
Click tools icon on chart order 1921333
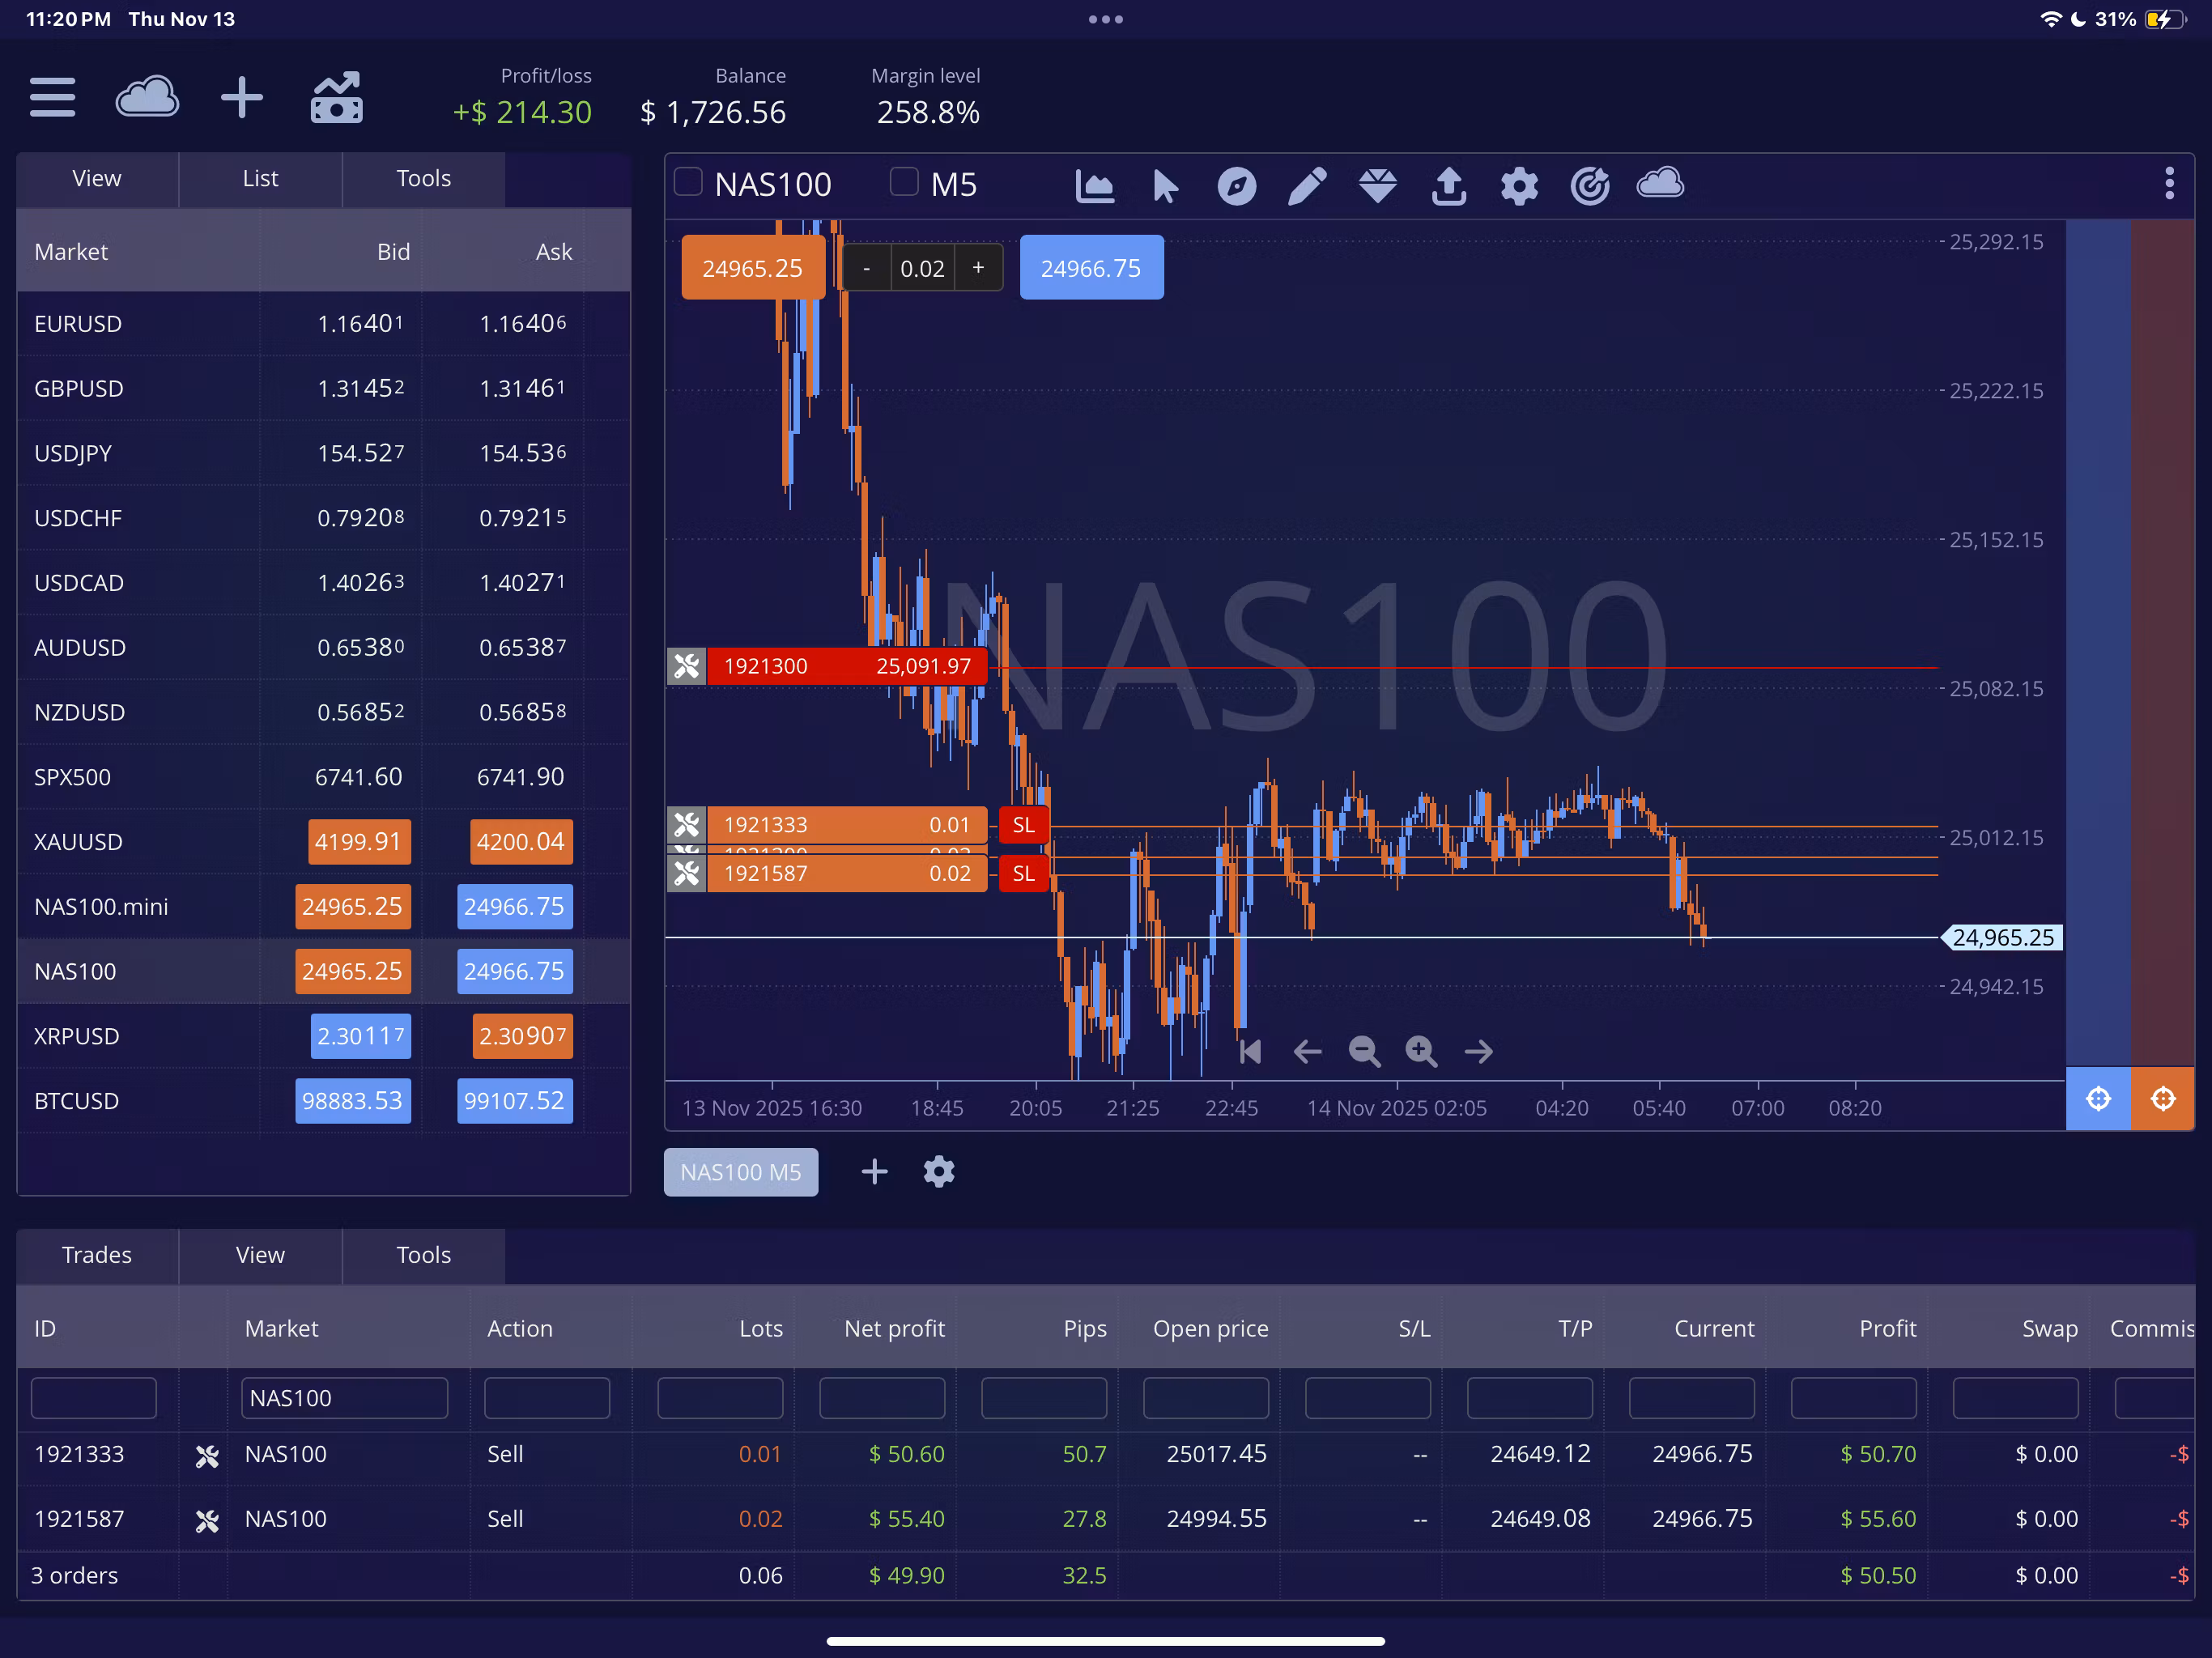[687, 825]
